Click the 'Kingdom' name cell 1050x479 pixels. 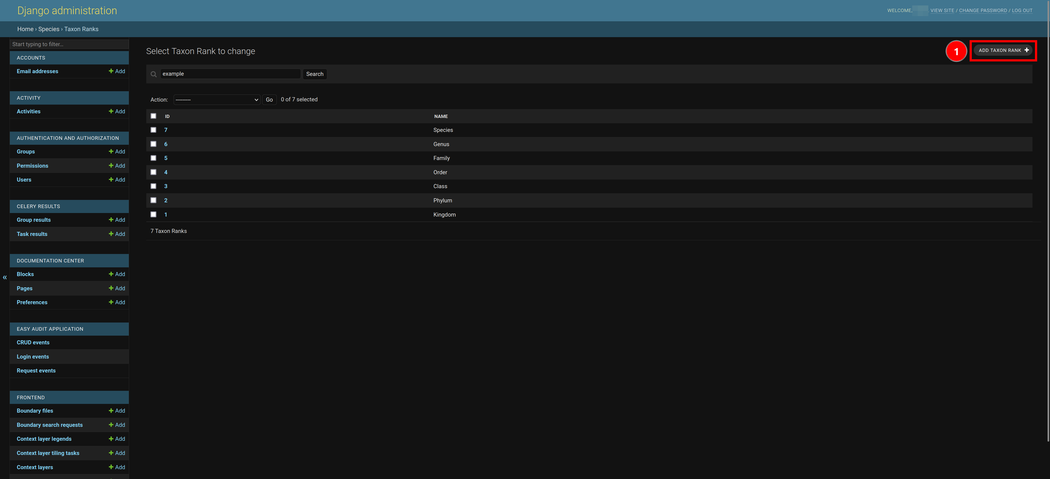[444, 215]
